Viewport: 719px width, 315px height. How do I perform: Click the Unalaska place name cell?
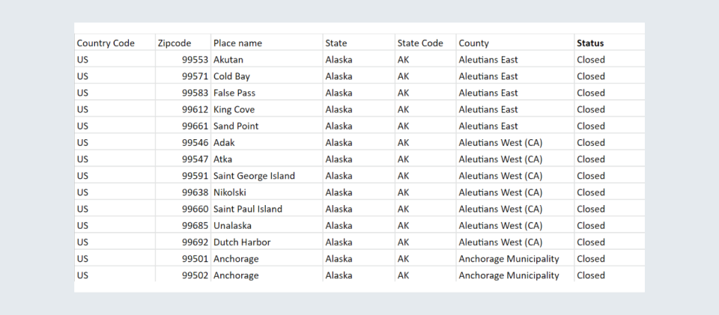point(234,225)
